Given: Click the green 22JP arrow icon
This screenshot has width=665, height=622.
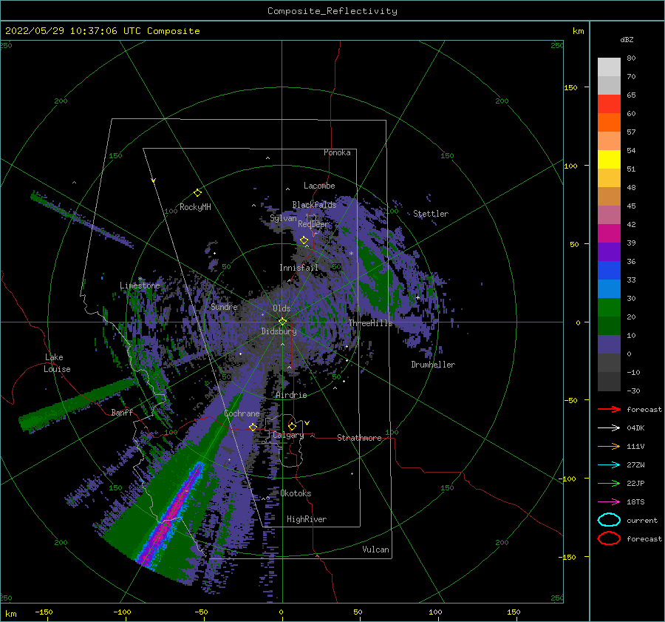Looking at the screenshot, I should [609, 483].
